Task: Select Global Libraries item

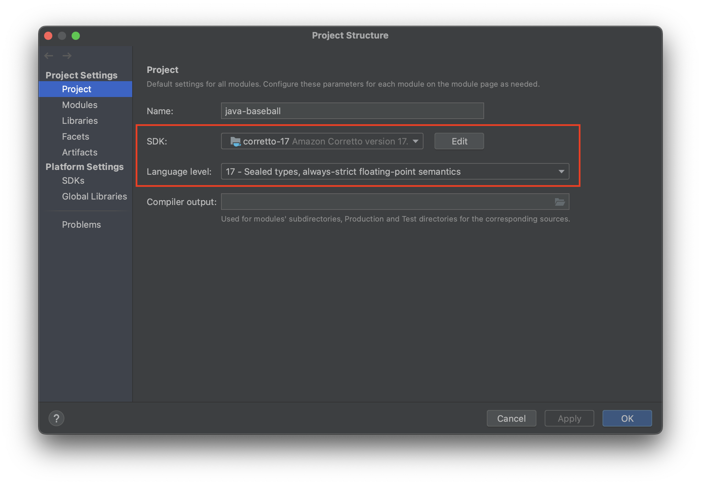Action: (94, 196)
